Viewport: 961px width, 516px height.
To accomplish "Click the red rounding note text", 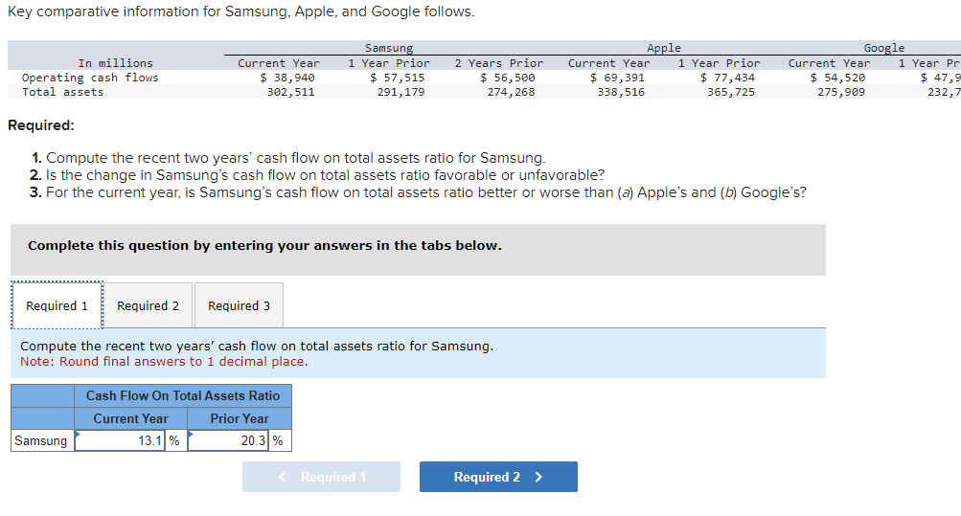I will click(x=164, y=362).
